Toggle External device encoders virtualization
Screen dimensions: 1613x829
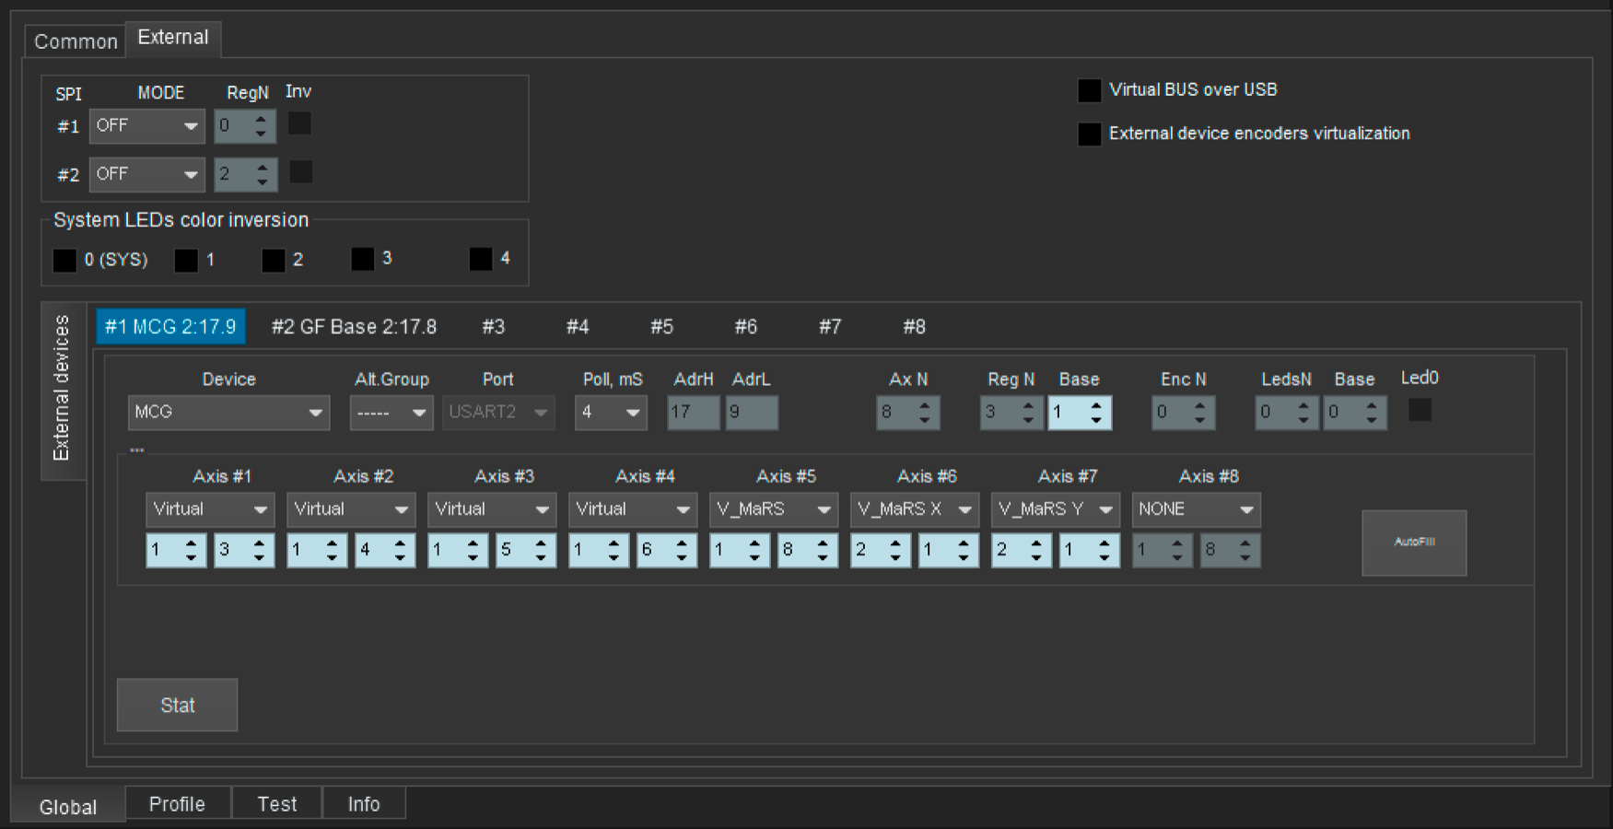point(1090,134)
